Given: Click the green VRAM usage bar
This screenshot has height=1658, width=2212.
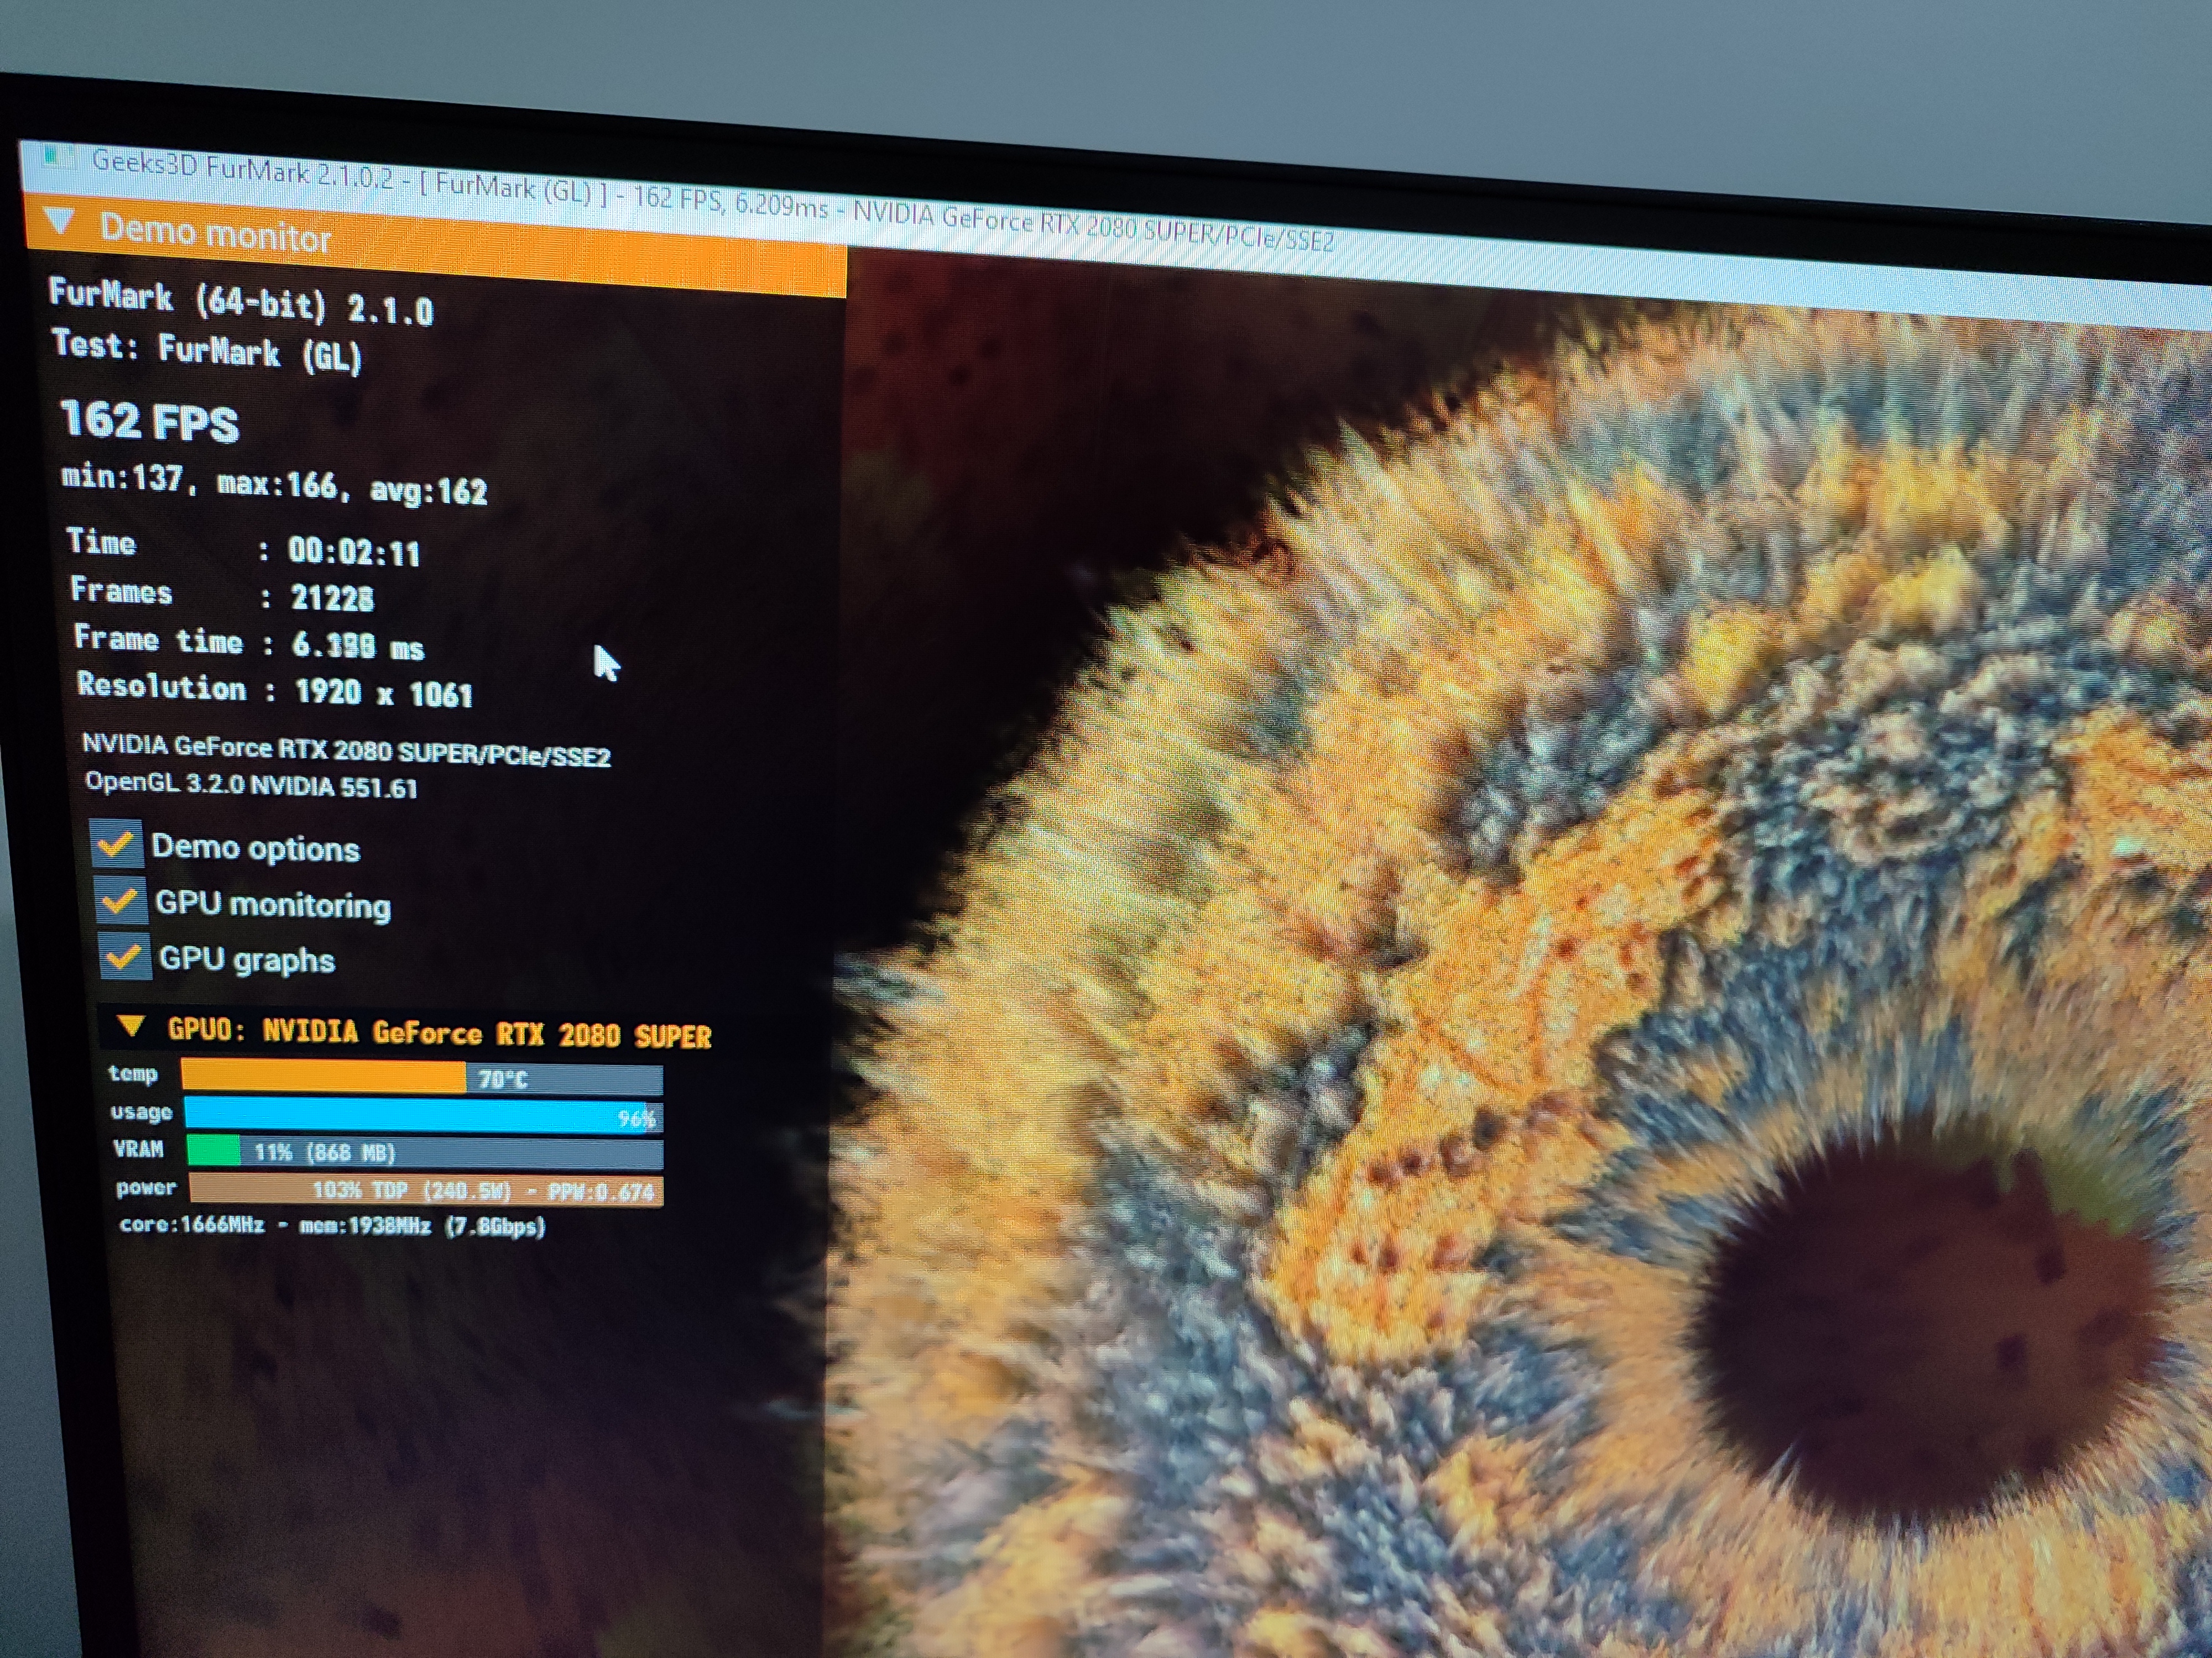Looking at the screenshot, I should 213,1150.
